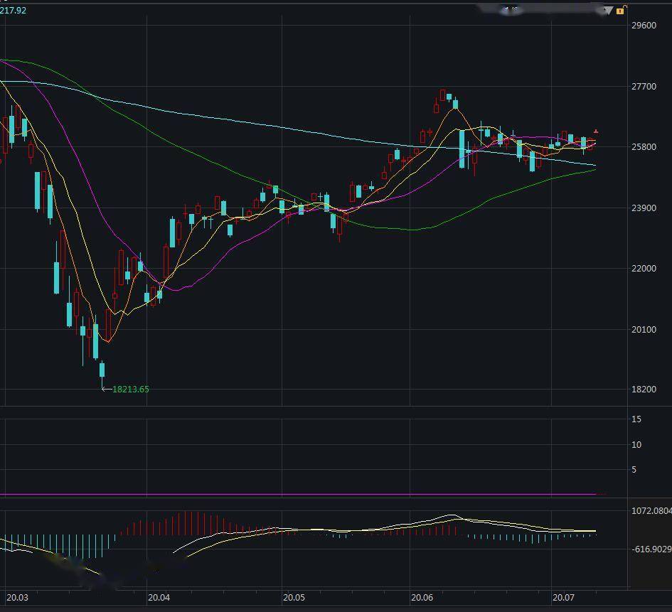
Task: Select the 20.06 date label on time axis
Action: 422,598
